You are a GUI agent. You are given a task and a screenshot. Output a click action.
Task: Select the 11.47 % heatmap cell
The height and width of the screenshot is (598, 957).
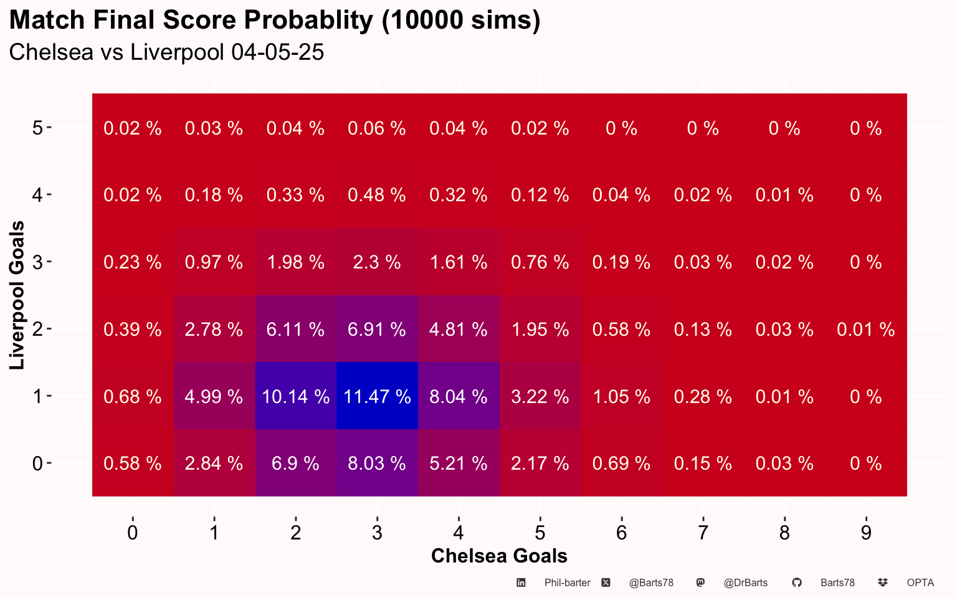(377, 396)
